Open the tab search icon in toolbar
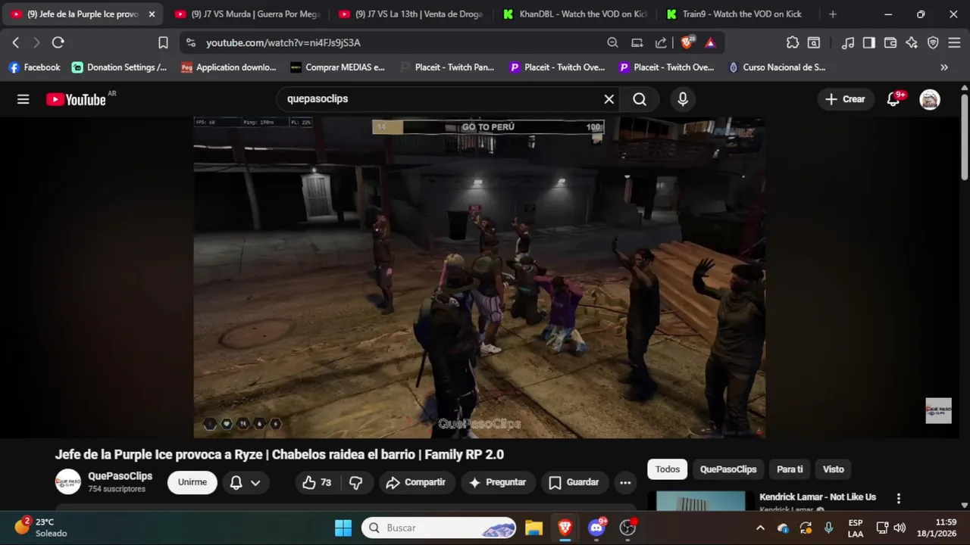This screenshot has width=970, height=545. click(814, 42)
